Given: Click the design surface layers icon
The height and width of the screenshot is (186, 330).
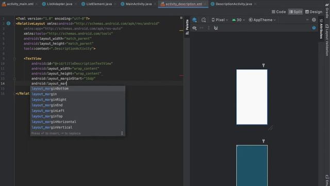Looking at the screenshot, I should click(194, 20).
